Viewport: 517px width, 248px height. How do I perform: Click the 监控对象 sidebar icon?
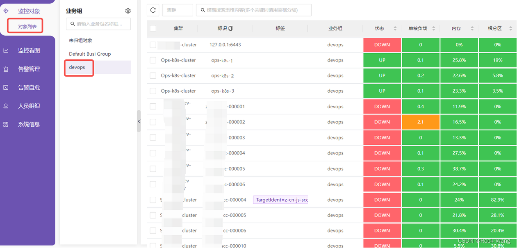pyautogui.click(x=6, y=11)
